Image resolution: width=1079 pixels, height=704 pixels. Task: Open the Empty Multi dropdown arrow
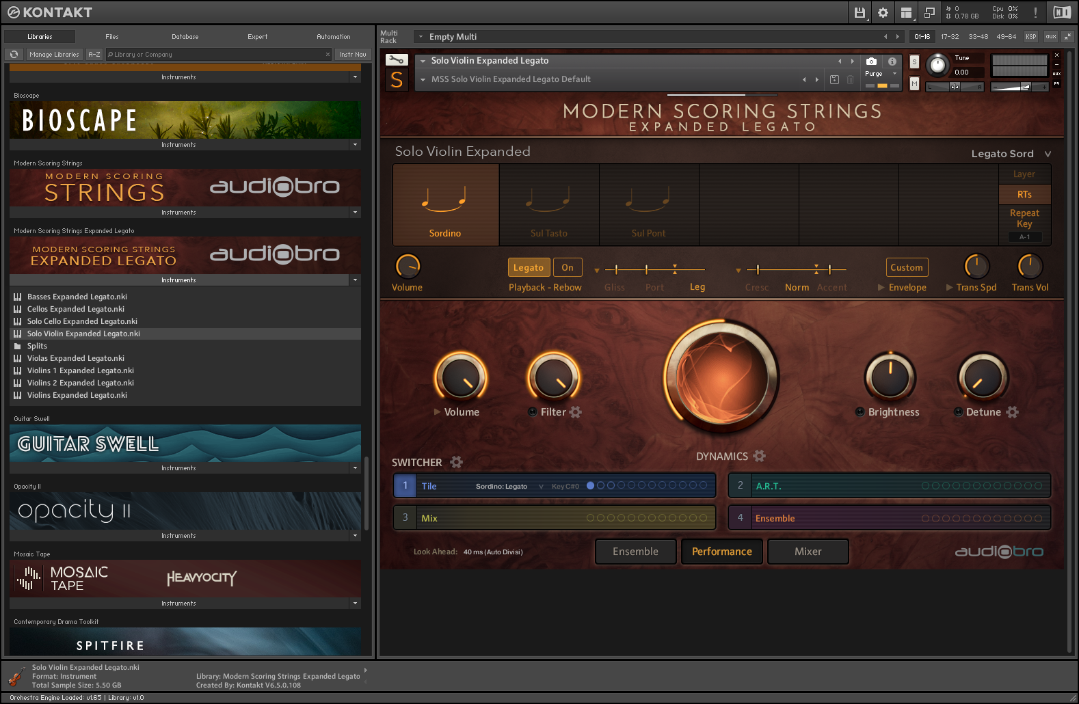tap(421, 37)
